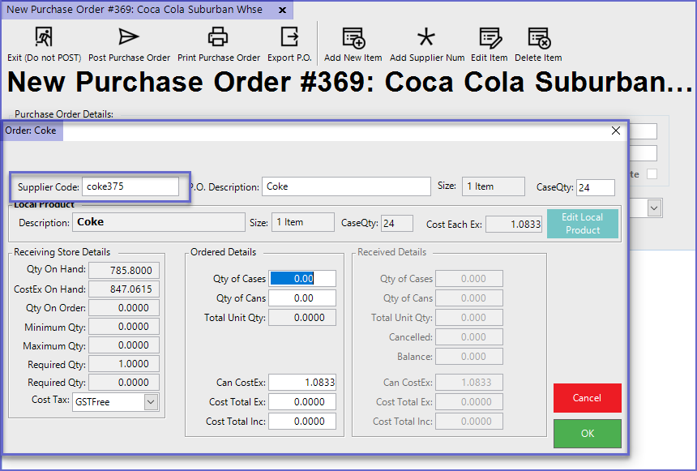Close the Order: Coke dialog
The image size is (697, 471).
pos(616,131)
